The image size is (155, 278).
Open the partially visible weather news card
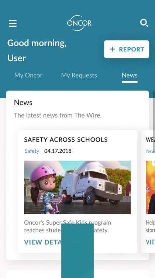[148, 192]
